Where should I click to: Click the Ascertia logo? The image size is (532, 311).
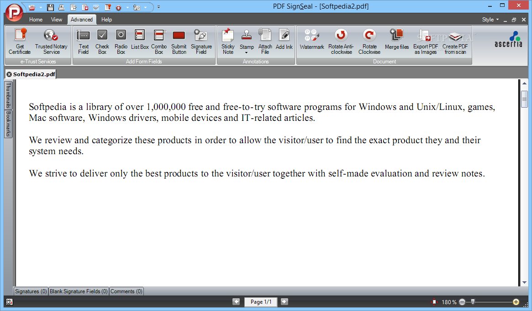(x=508, y=39)
